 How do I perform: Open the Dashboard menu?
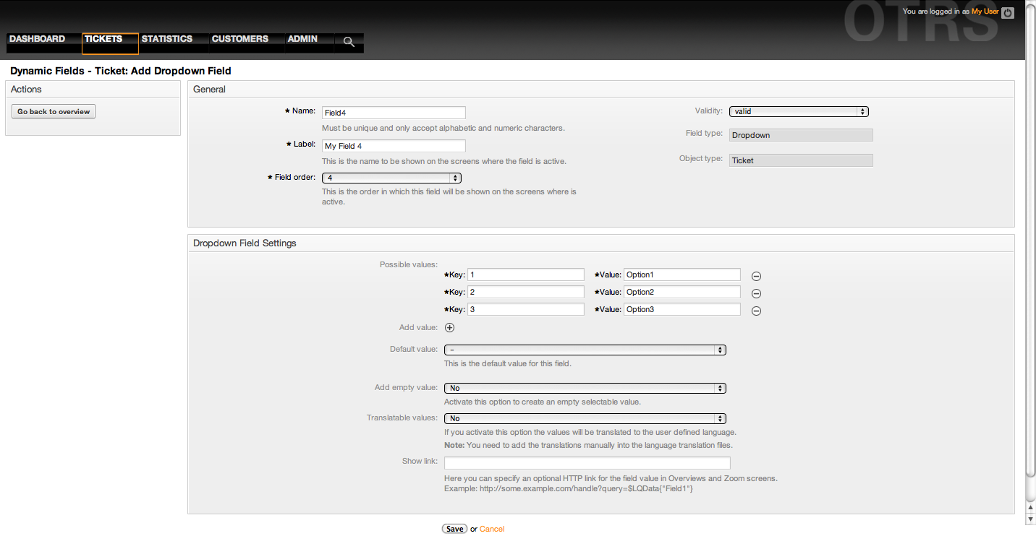click(x=37, y=39)
